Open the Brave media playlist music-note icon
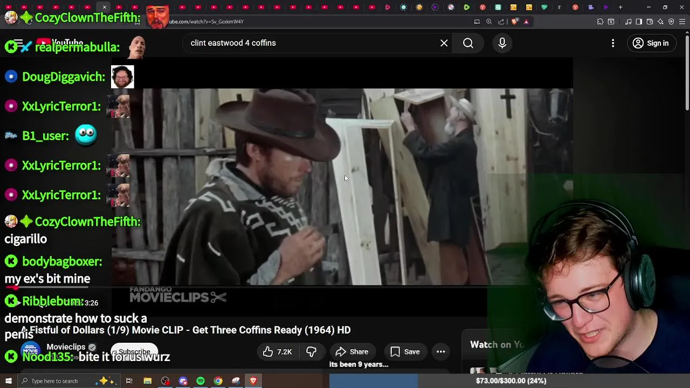 [x=628, y=22]
